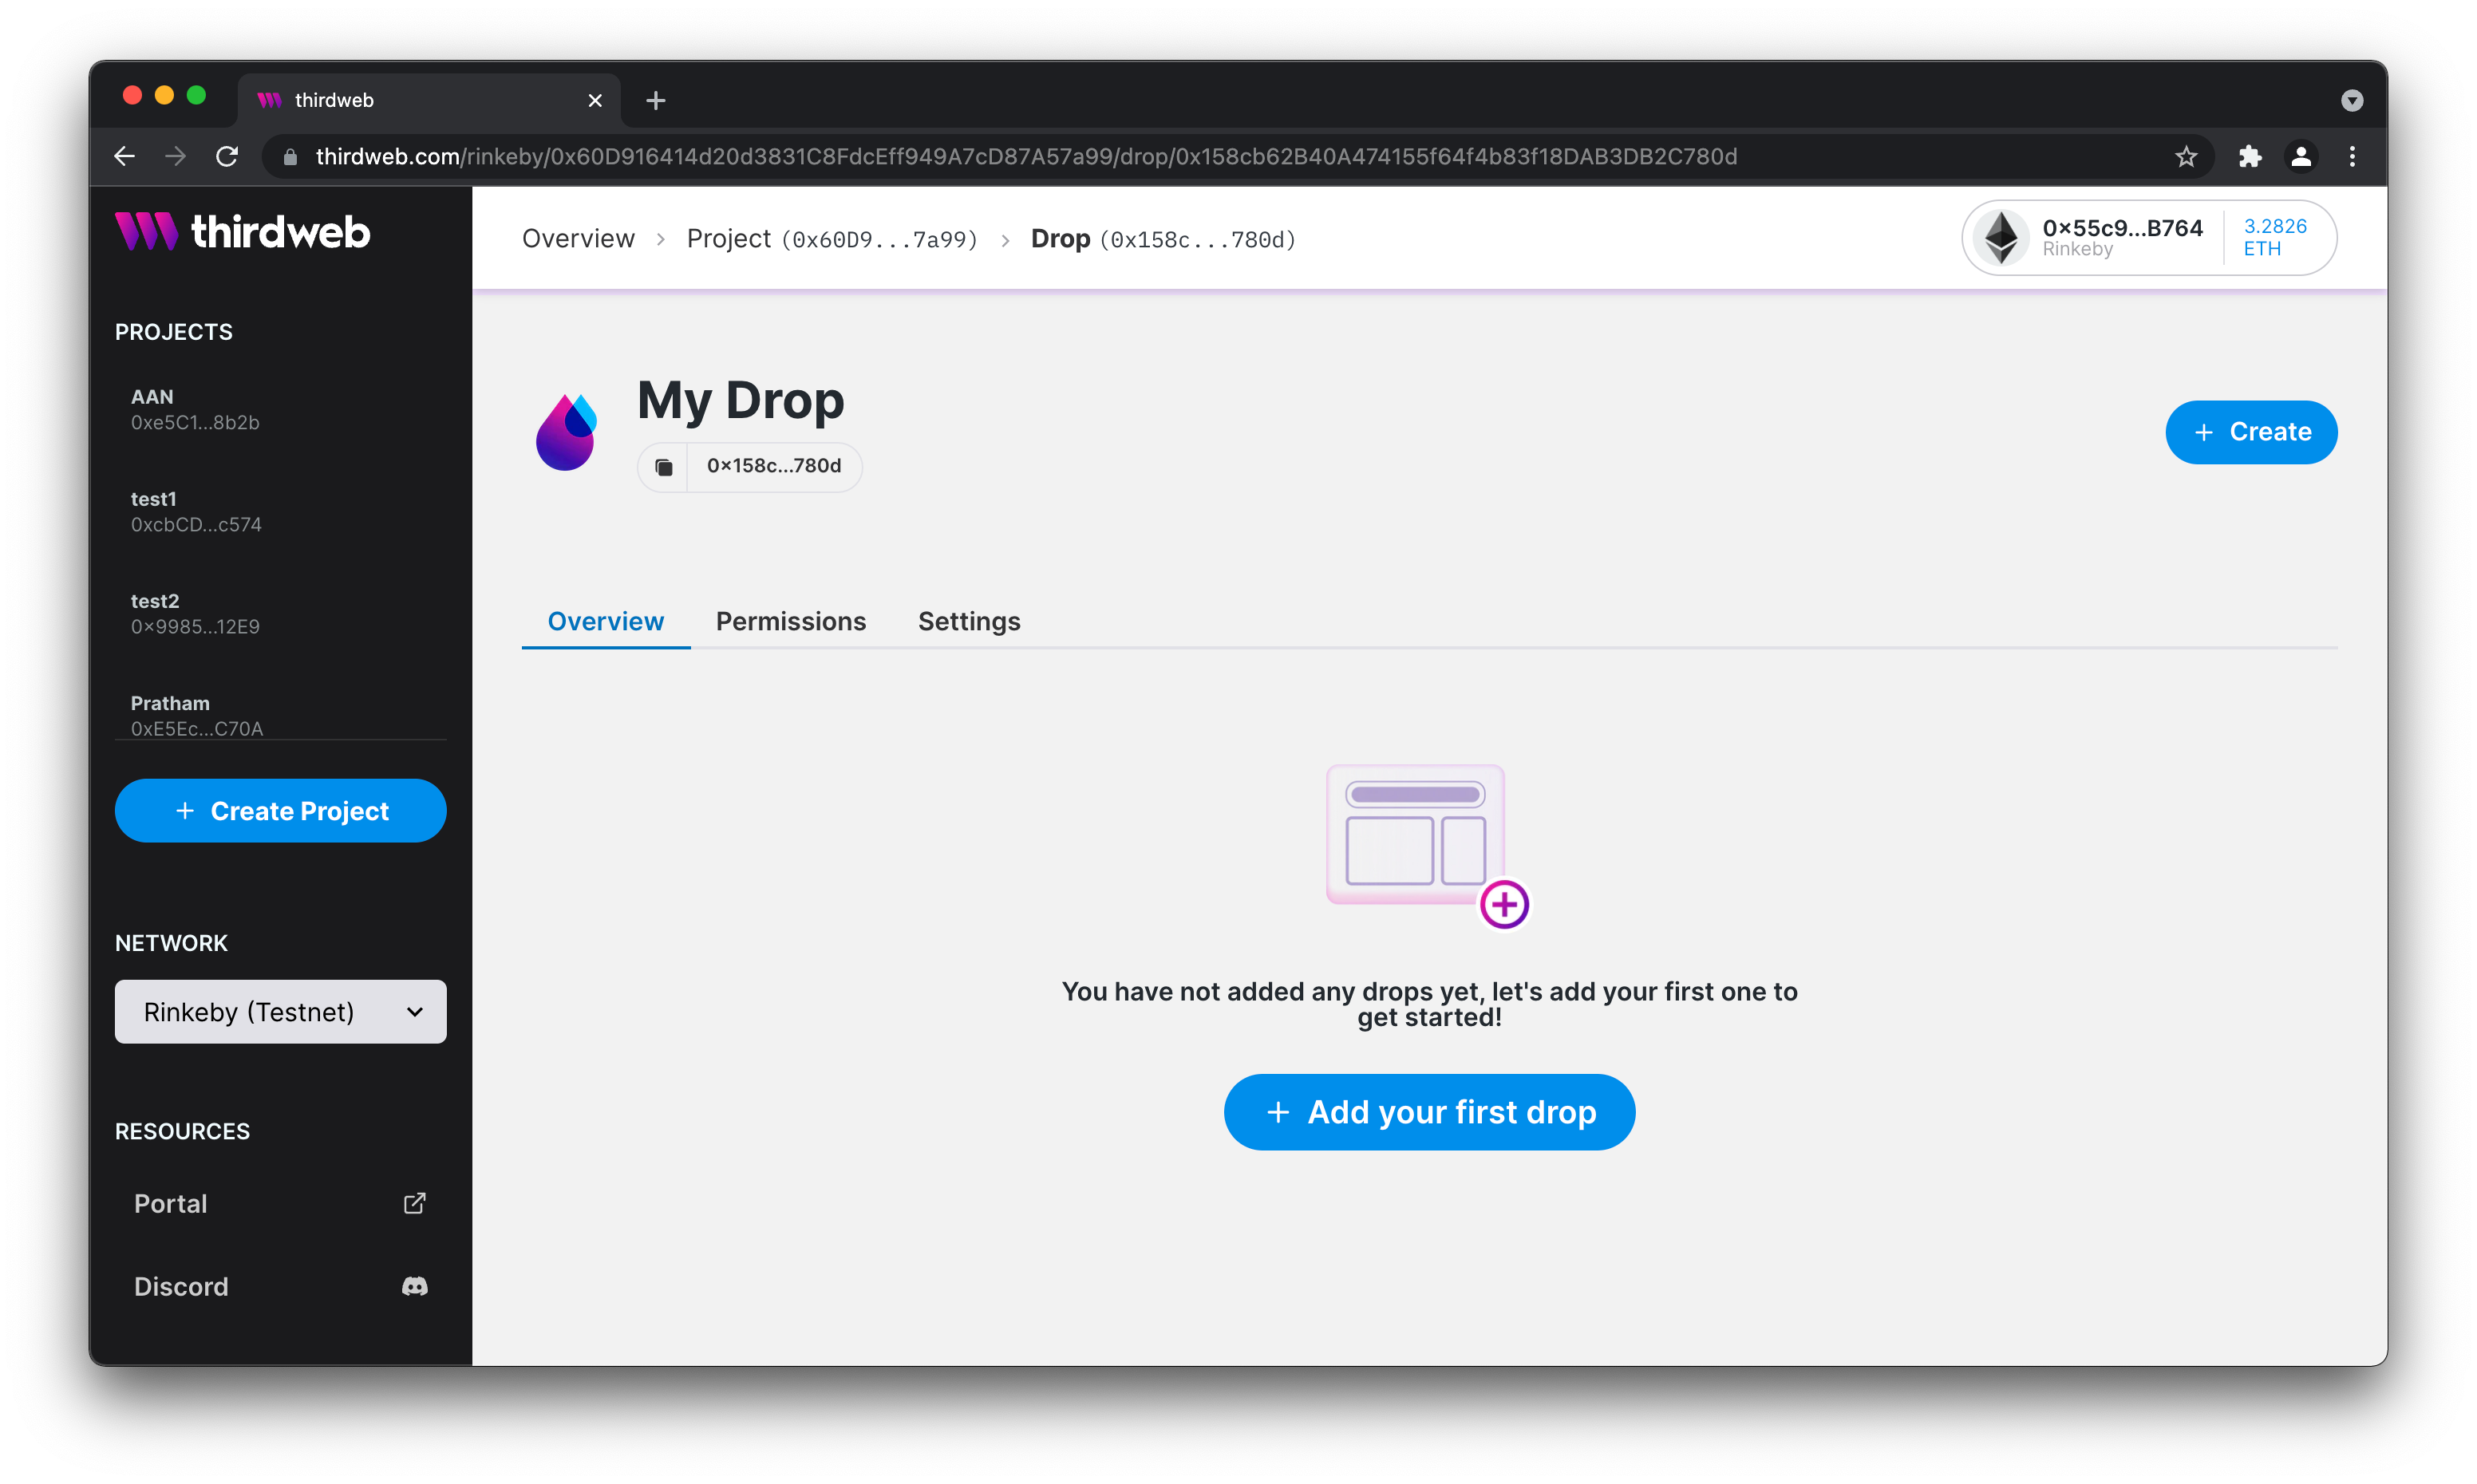Open Portal external link icon
The height and width of the screenshot is (1484, 2477).
coord(414,1203)
